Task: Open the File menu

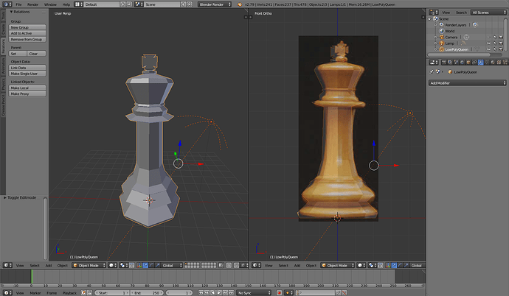Action: pyautogui.click(x=18, y=4)
